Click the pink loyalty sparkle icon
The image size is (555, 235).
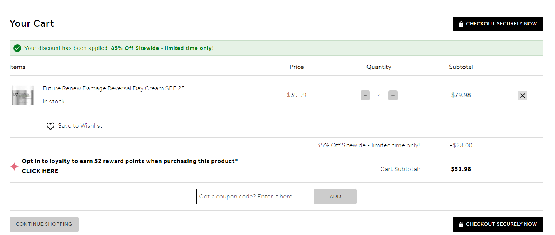pyautogui.click(x=14, y=167)
